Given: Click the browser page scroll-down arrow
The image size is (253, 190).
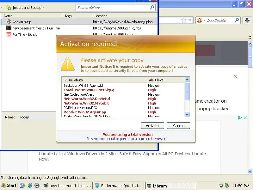Looking at the screenshot, I should pyautogui.click(x=250, y=171).
